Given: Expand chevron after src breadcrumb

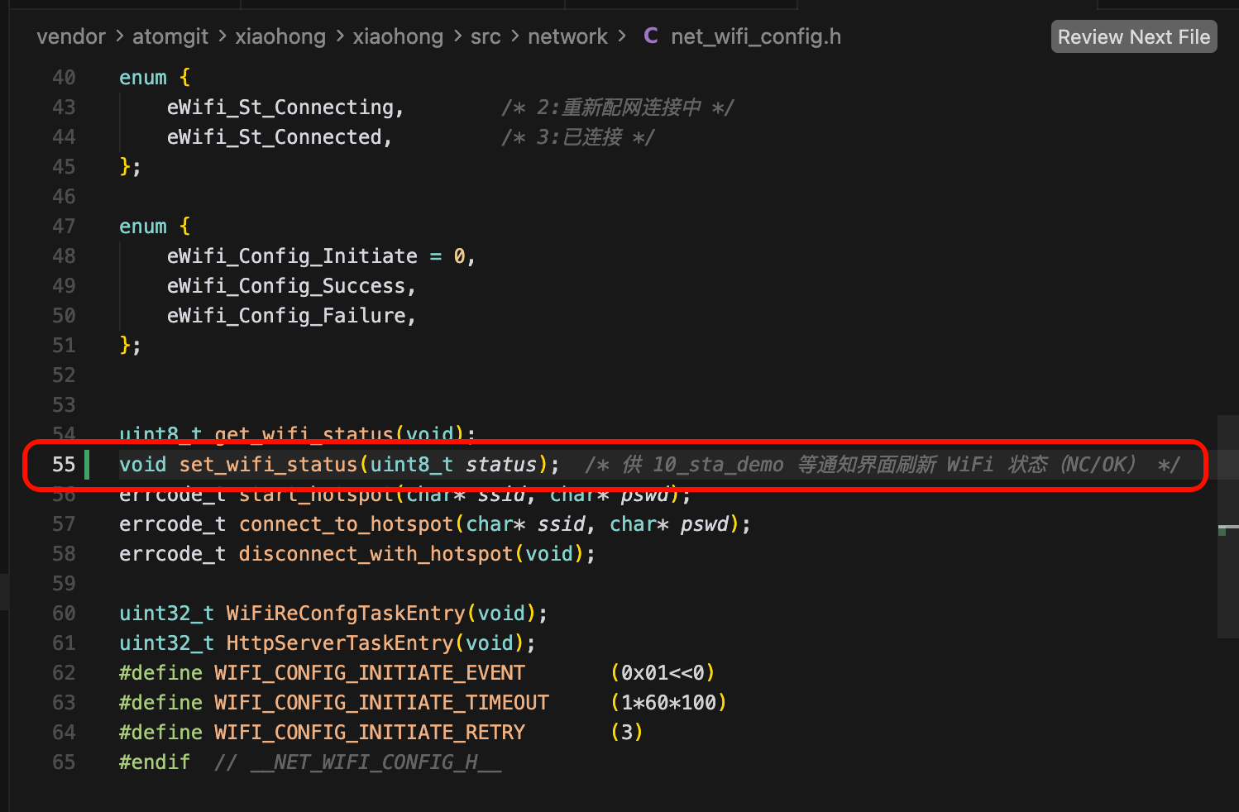Looking at the screenshot, I should (x=514, y=36).
